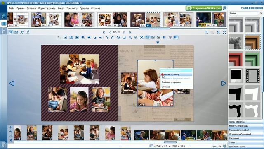Open the Файл menu
Viewport: 264px width, 149px height.
12,8
